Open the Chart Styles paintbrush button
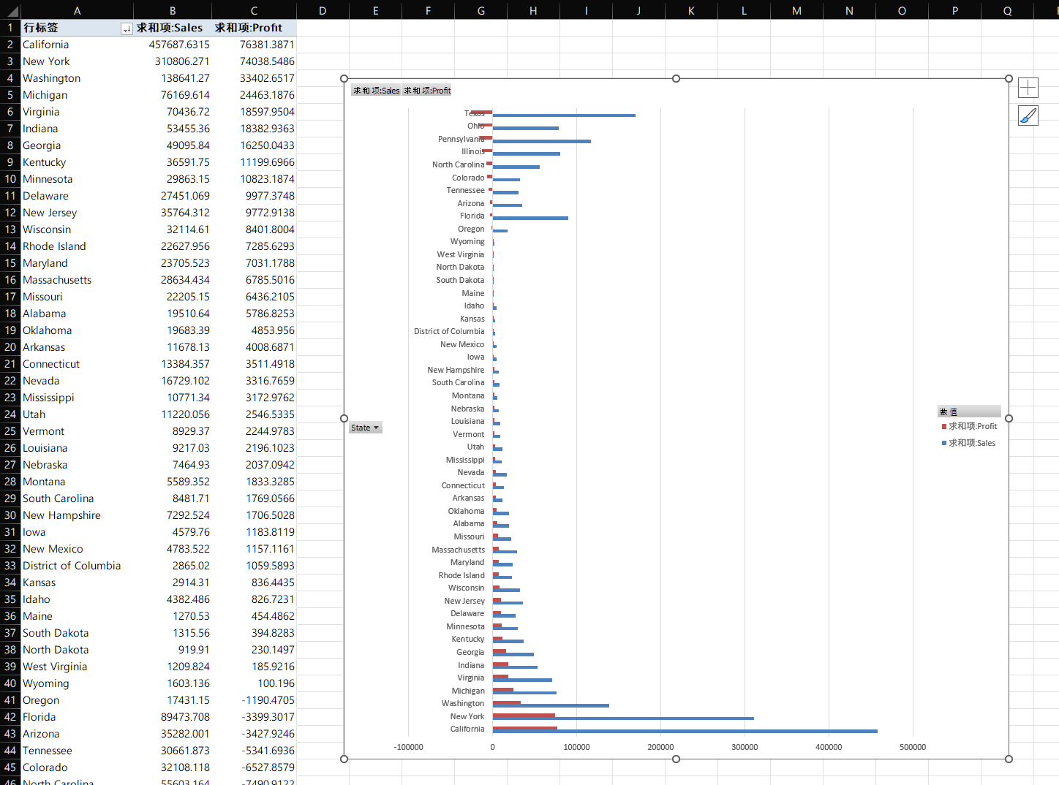1059x785 pixels. click(1028, 115)
